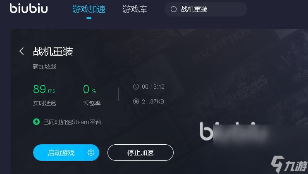Viewport: 308px width, 174px height.
Task: Select the 战机重装 game title
Action: (53, 52)
